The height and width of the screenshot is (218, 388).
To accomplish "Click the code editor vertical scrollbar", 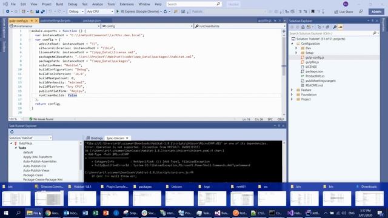I will (284, 73).
